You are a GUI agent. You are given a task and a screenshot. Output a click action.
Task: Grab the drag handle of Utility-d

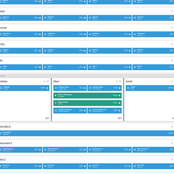coord(135,51)
